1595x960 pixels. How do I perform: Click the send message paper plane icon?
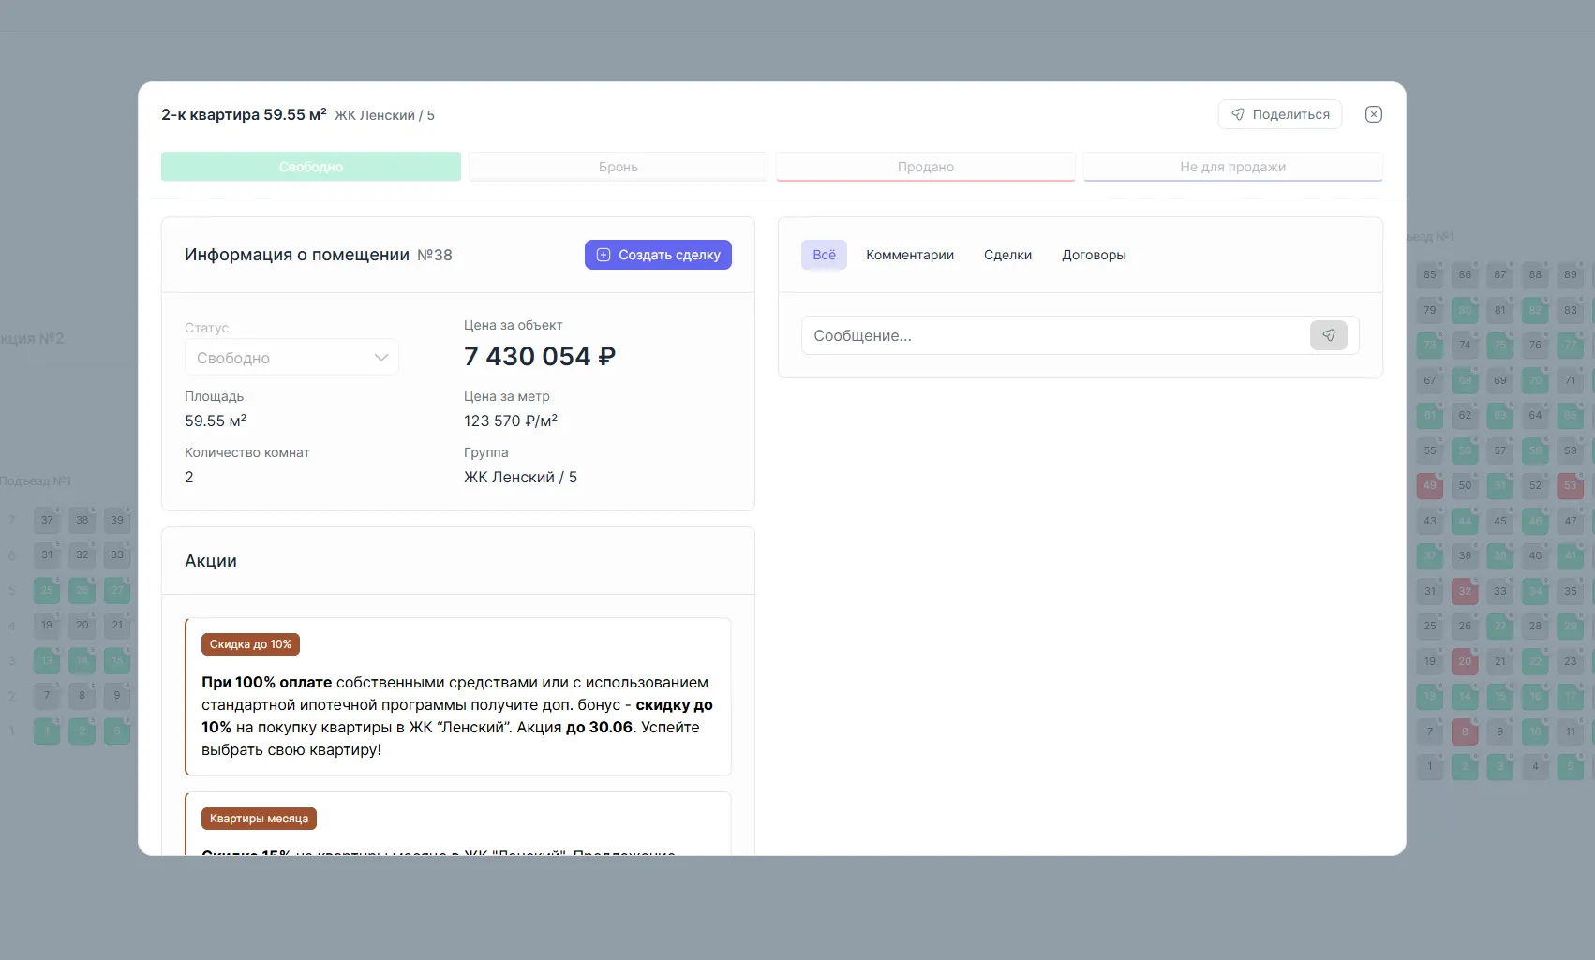click(1329, 335)
